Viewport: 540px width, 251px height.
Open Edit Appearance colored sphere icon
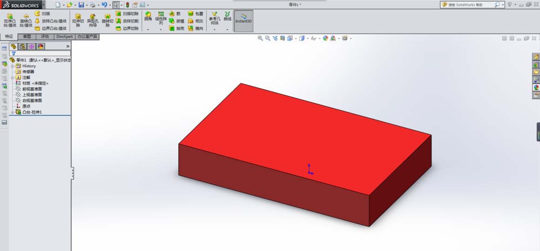(326, 38)
